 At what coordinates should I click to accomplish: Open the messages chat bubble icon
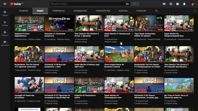point(178,4)
